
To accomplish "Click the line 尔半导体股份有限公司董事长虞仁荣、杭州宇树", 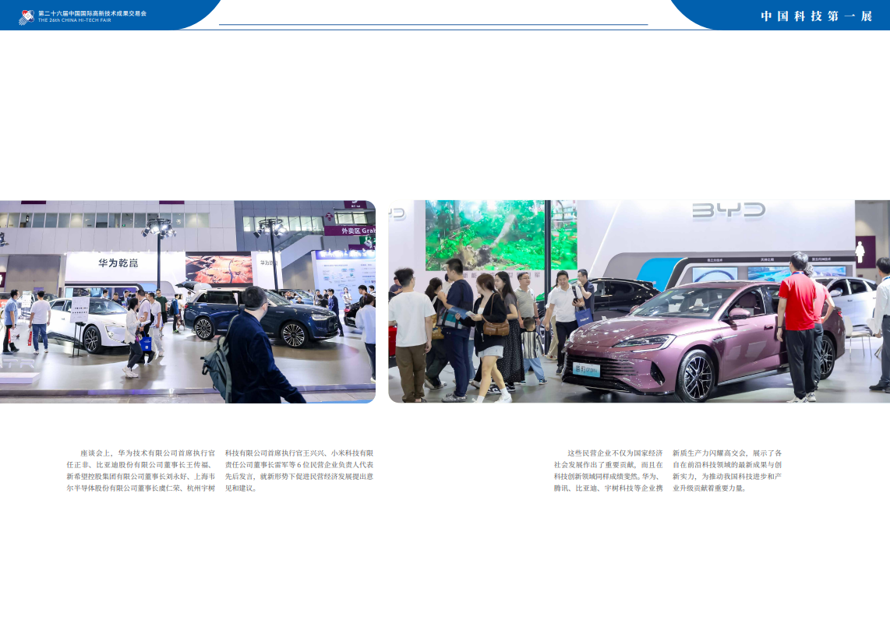I will click(141, 488).
